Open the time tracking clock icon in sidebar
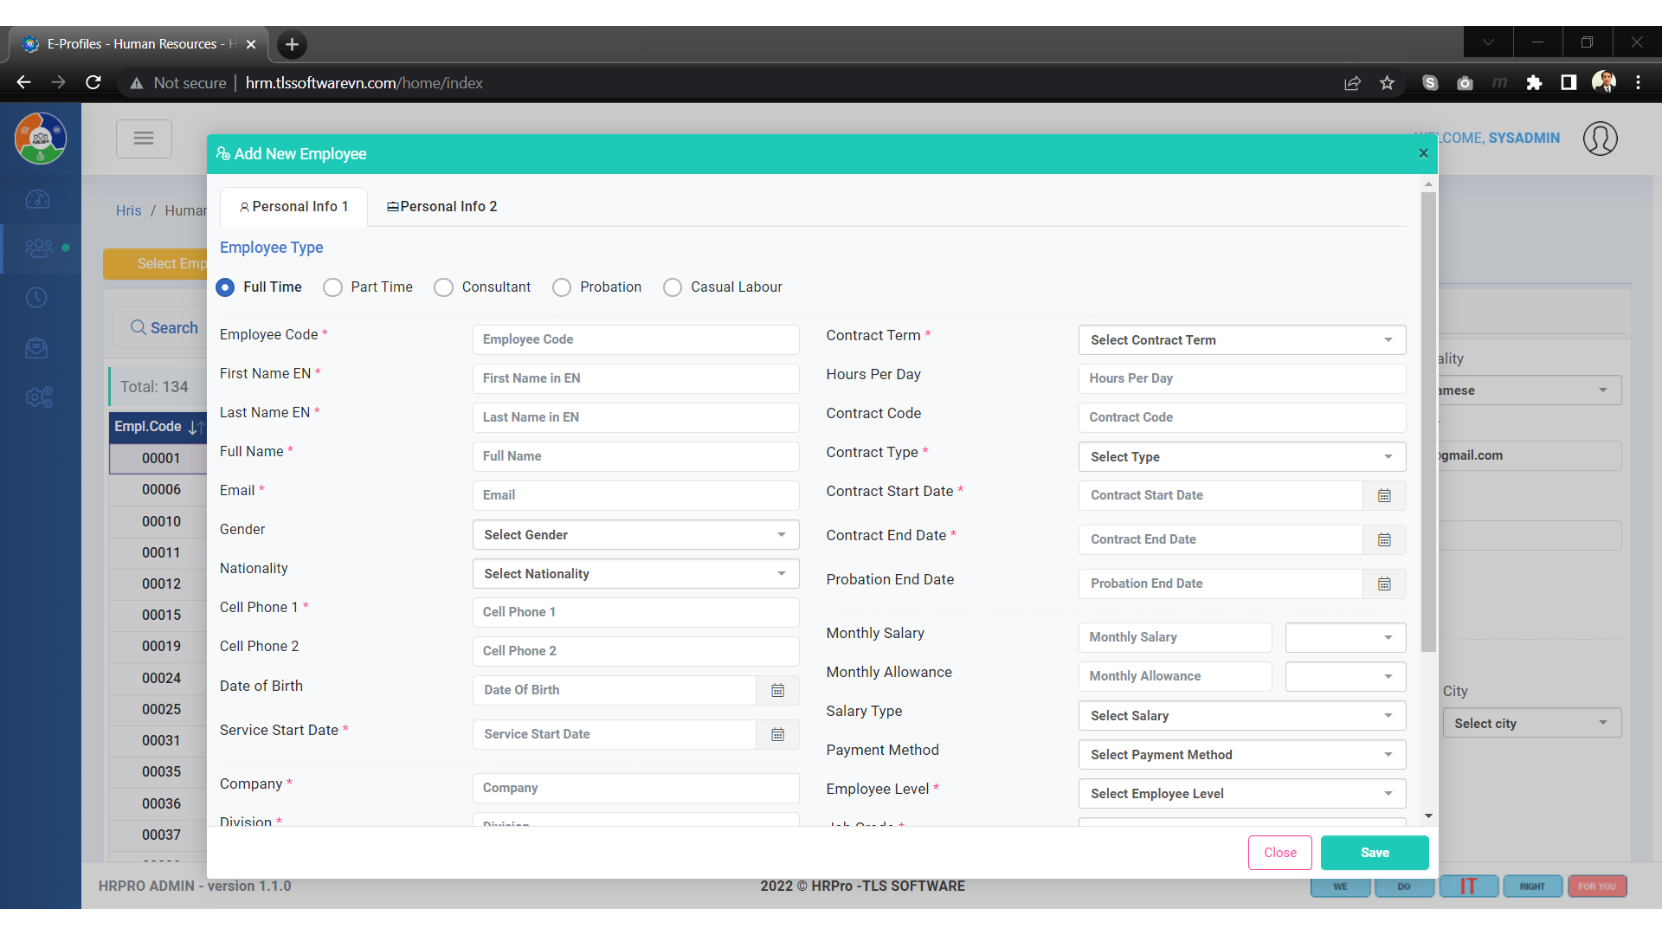Viewport: 1662px width, 935px height. [38, 297]
